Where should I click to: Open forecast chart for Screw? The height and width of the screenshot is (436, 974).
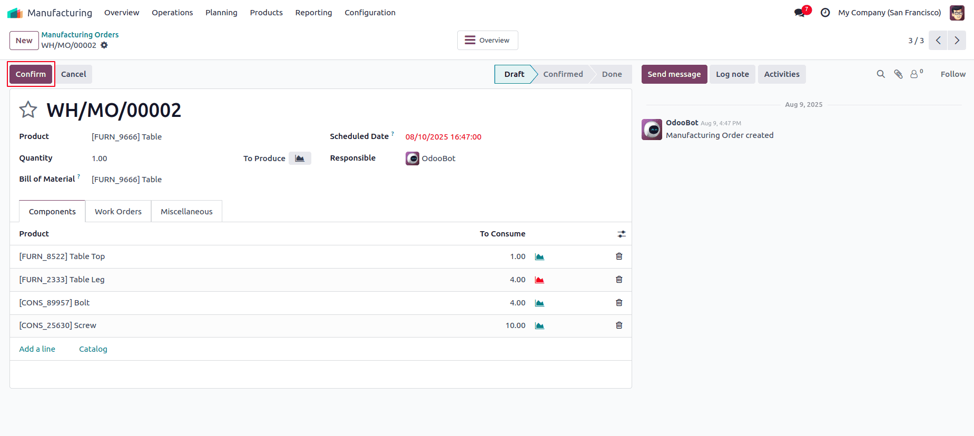click(539, 326)
